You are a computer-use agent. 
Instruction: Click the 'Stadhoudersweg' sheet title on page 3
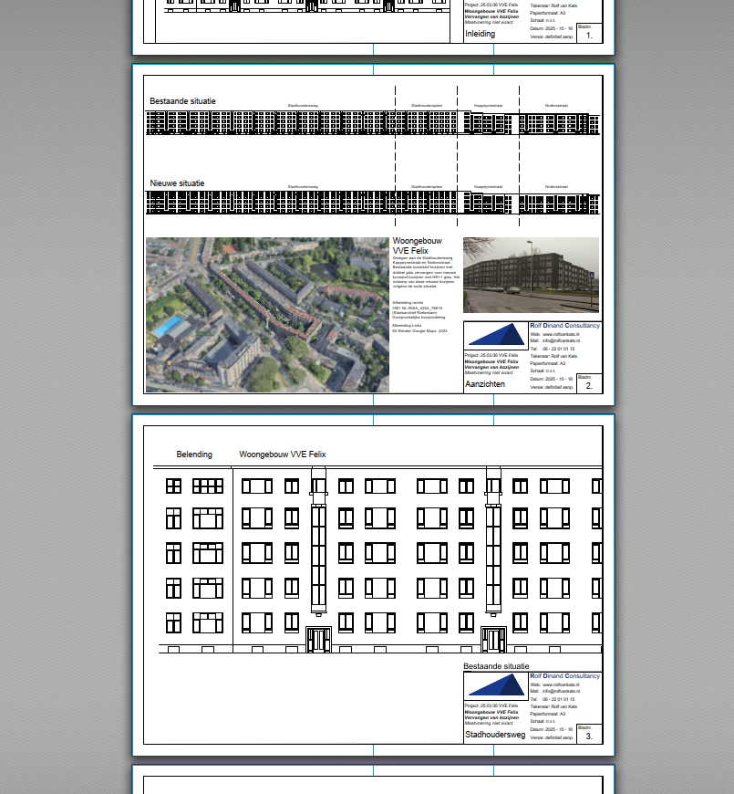pos(495,735)
